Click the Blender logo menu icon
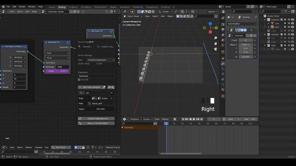Viewport: 296px width, 166px height. (x=3, y=6)
